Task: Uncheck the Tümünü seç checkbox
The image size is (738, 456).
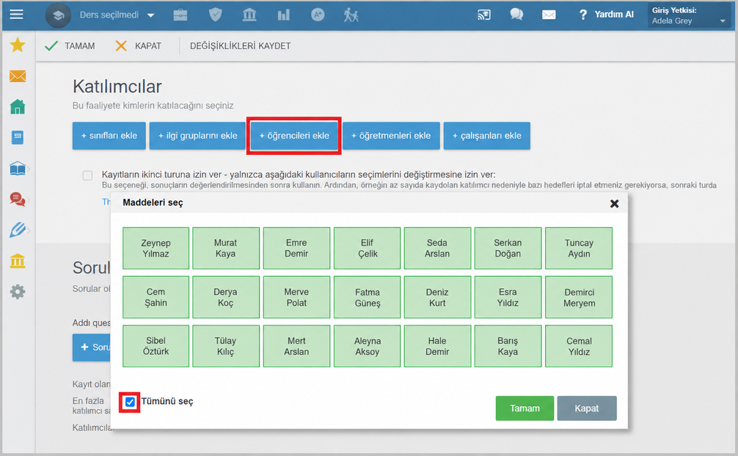Action: click(130, 402)
